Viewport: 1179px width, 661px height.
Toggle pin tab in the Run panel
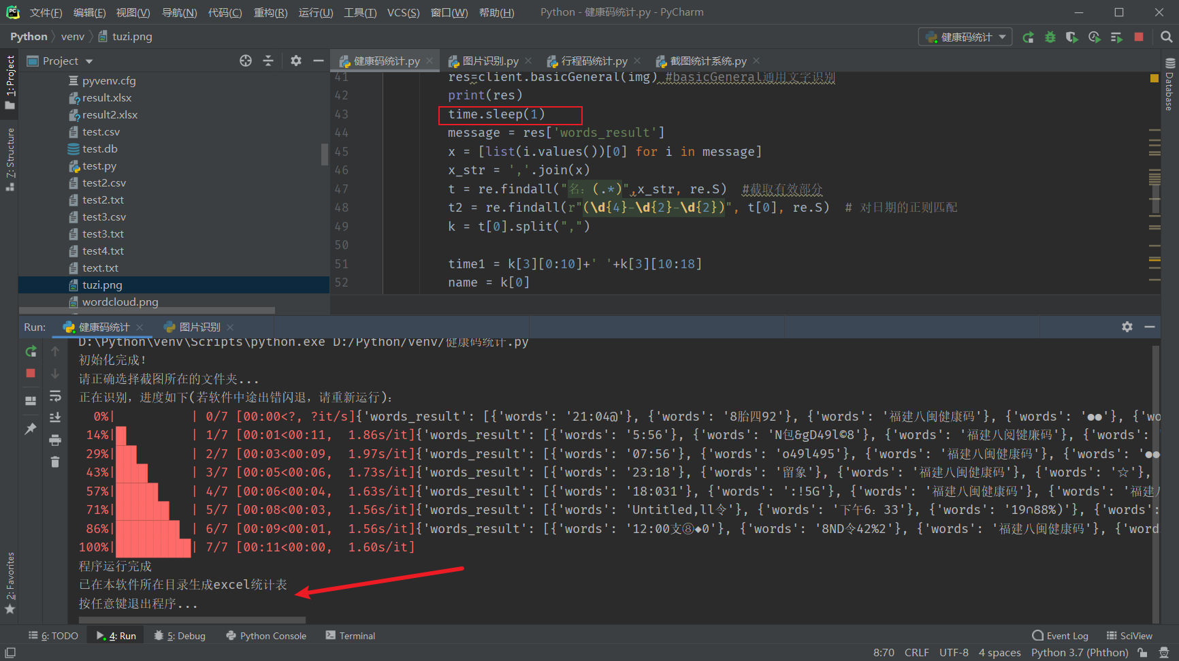tap(31, 428)
